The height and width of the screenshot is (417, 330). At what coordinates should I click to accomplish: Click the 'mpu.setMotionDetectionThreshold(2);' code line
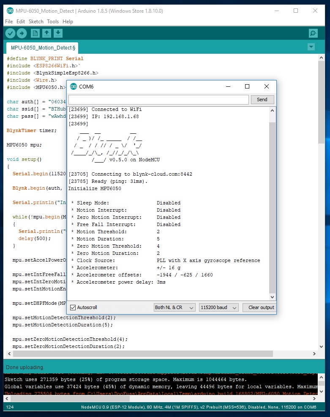(64, 318)
